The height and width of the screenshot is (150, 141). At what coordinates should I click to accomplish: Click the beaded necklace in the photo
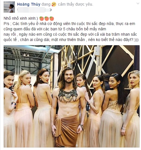point(68,95)
